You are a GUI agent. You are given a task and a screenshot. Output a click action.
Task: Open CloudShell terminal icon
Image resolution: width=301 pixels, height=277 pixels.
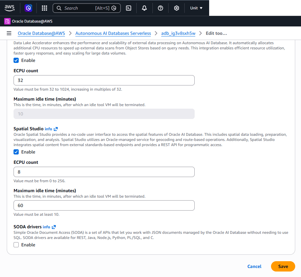click(129, 8)
